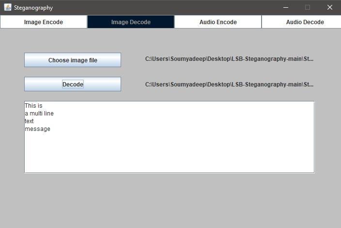
Task: Click the Choose image file button
Action: pos(73,60)
